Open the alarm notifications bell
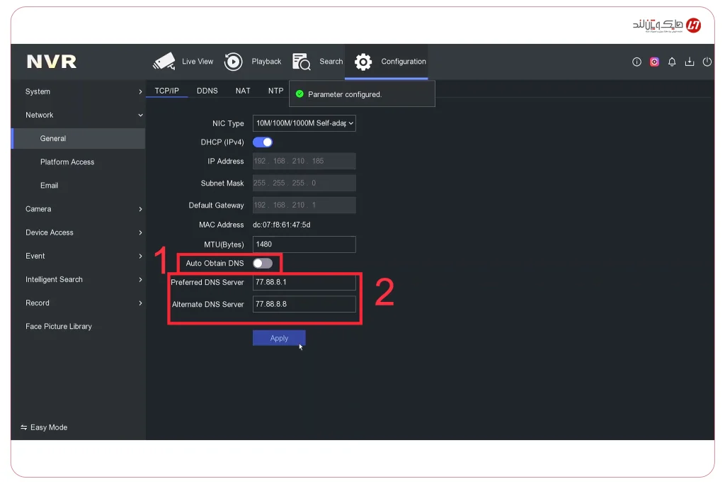This screenshot has height=484, width=725. [672, 62]
